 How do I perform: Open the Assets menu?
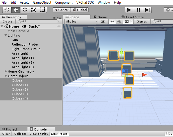[x=24, y=3]
